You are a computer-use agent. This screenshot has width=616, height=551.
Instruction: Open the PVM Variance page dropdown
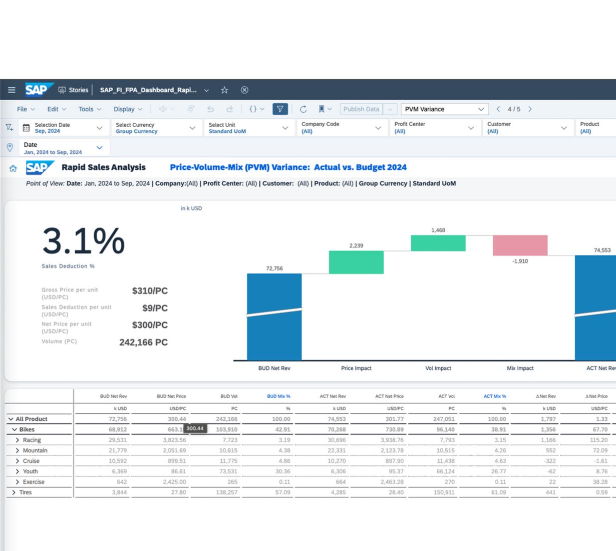click(x=444, y=109)
